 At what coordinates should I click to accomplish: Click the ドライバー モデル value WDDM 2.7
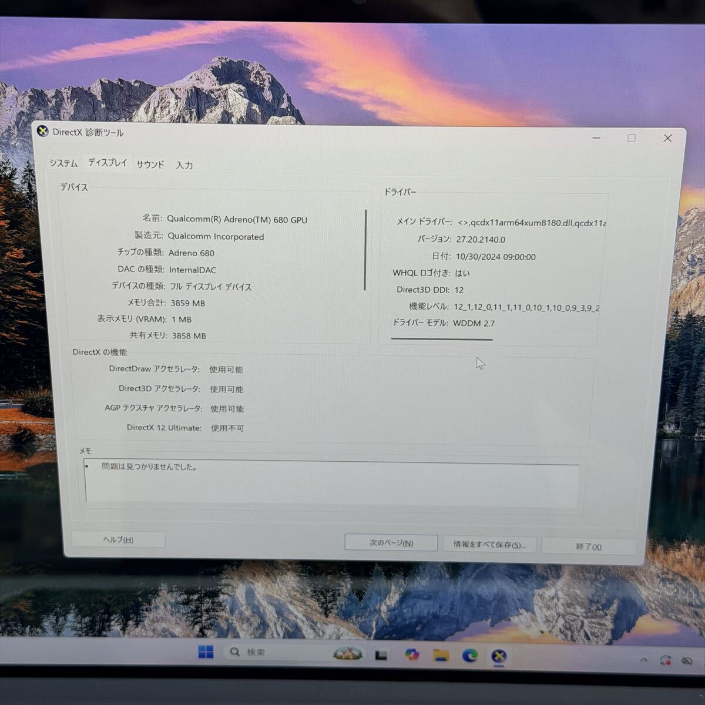[x=474, y=323]
